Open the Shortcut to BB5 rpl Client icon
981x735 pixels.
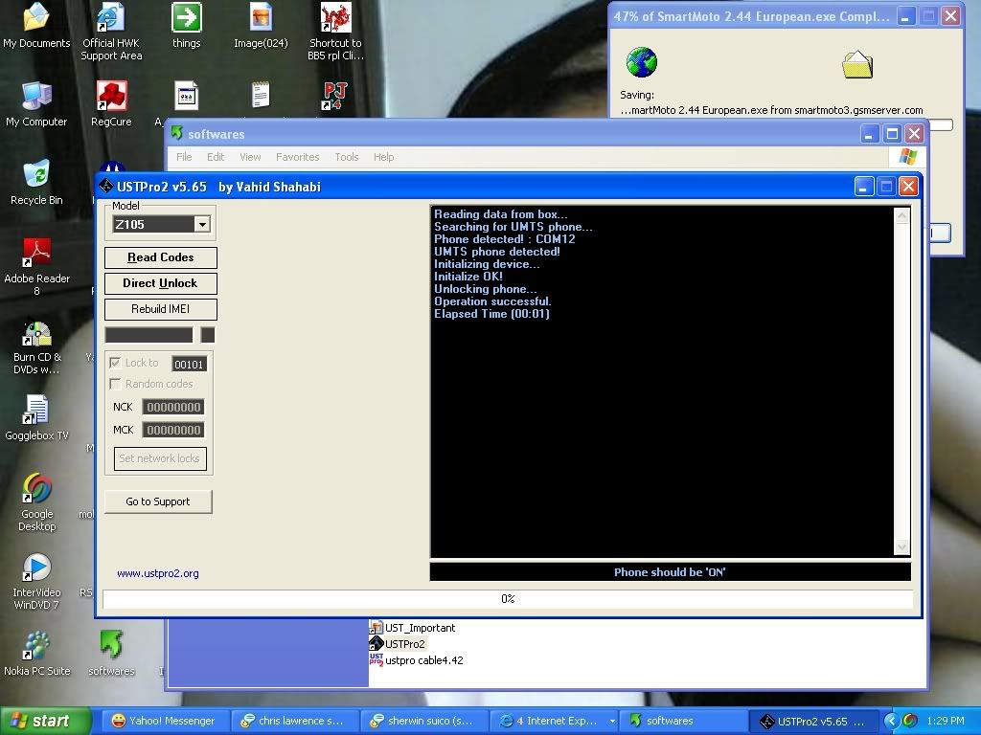pos(335,33)
